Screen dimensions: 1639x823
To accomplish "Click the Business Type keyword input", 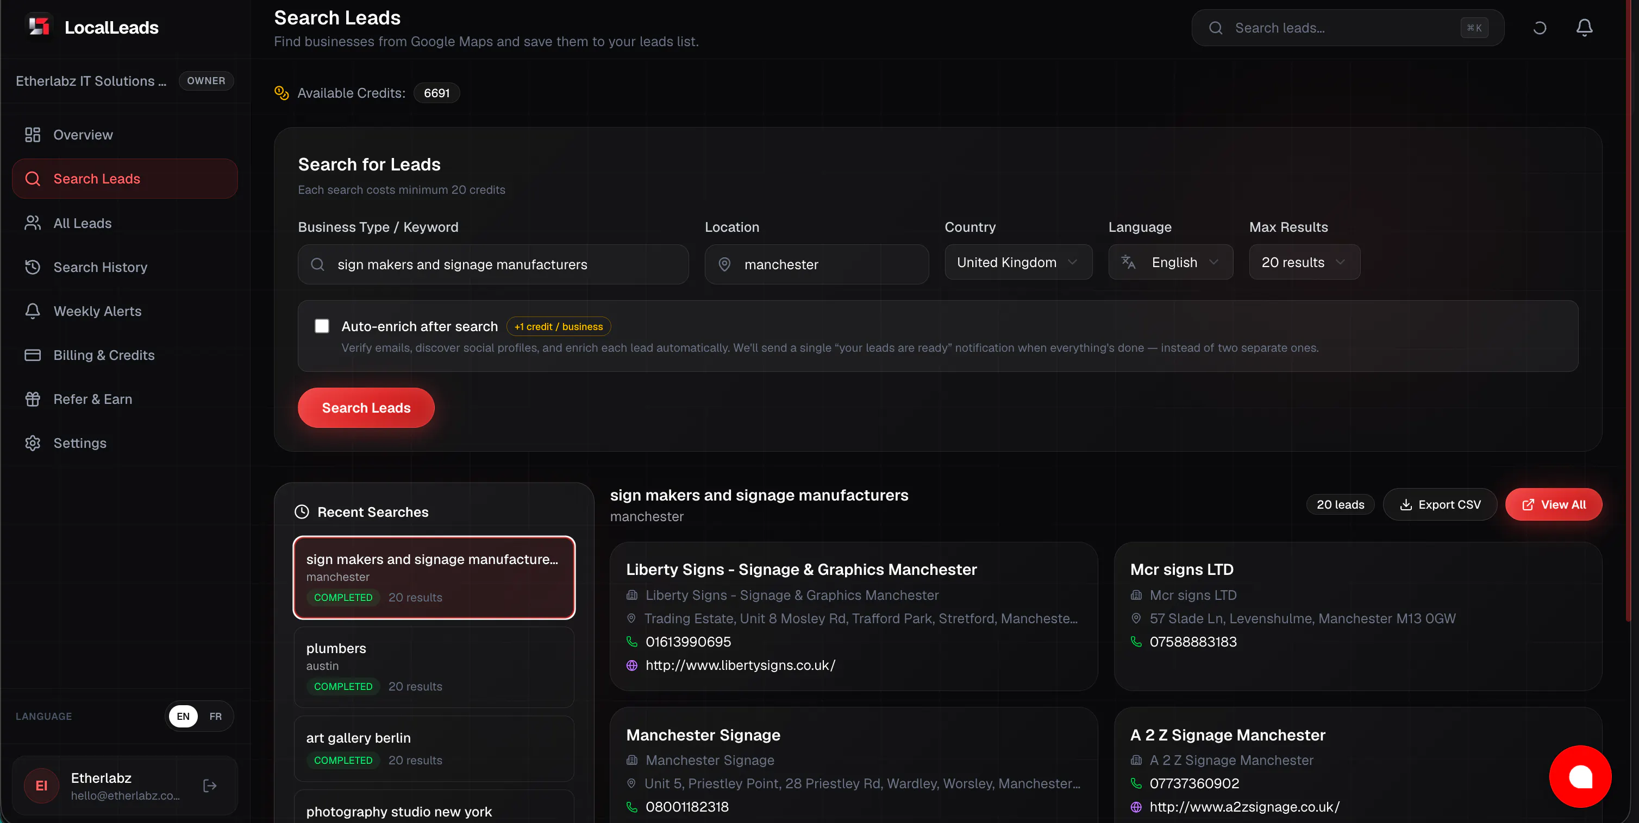I will (x=493, y=264).
